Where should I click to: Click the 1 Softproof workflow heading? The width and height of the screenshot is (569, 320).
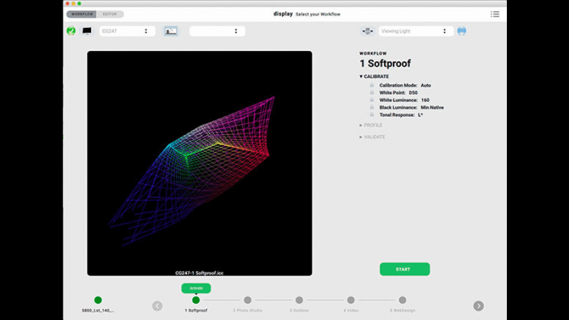(x=385, y=63)
